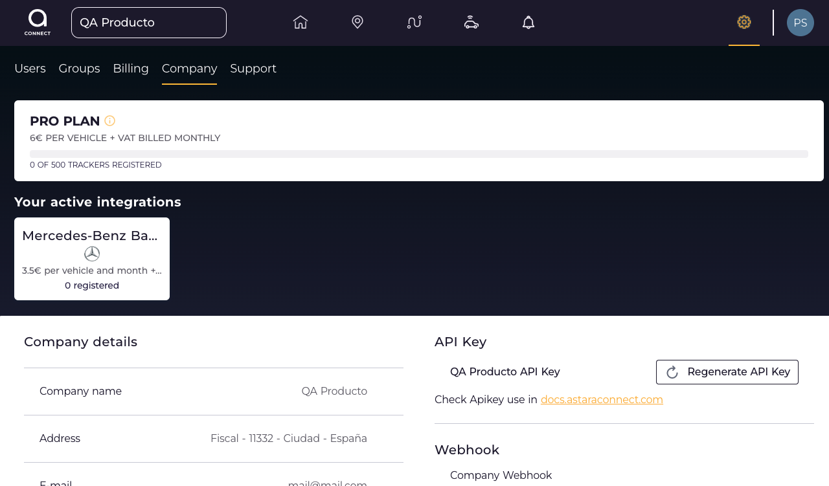Click the Mercedes-Benz star logo

(x=92, y=254)
